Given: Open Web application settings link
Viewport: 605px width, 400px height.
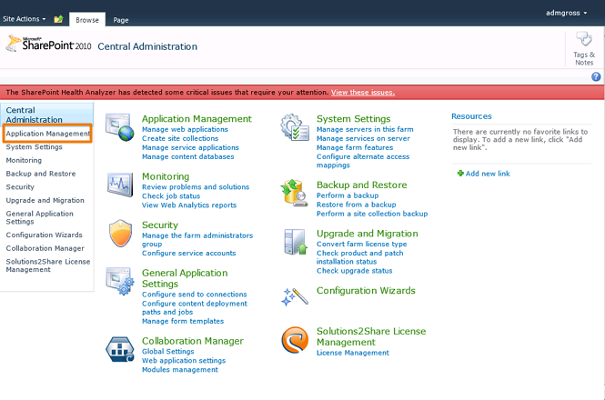Looking at the screenshot, I should click(x=184, y=361).
